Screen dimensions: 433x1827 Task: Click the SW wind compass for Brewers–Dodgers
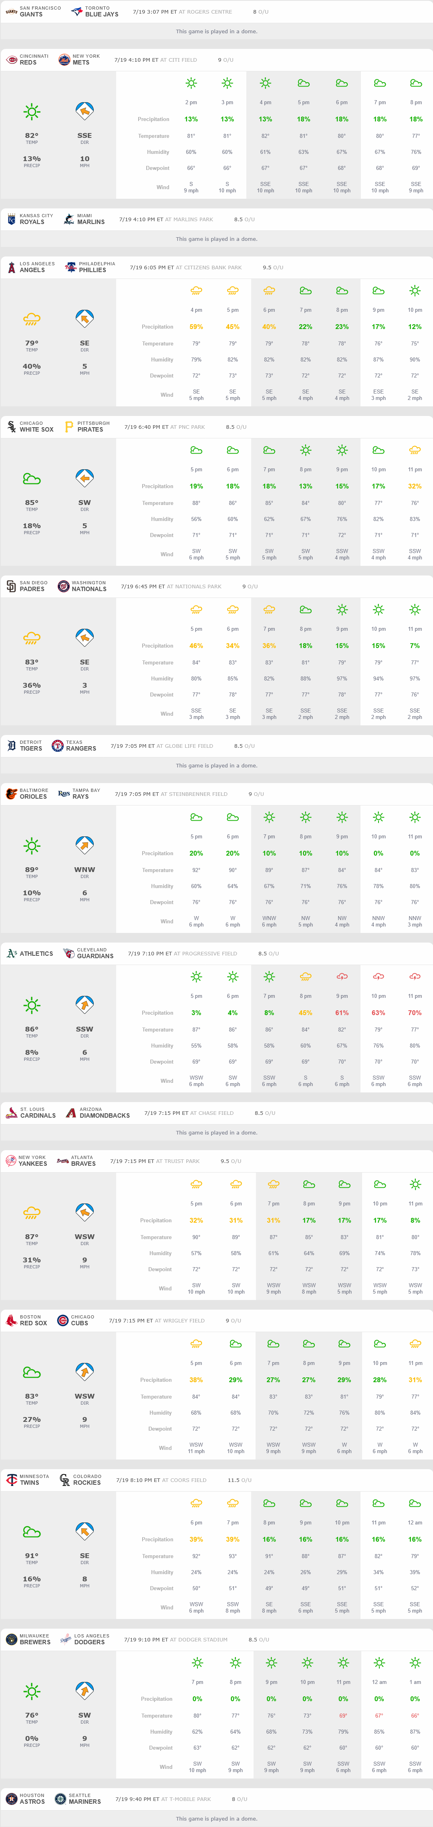[85, 1692]
